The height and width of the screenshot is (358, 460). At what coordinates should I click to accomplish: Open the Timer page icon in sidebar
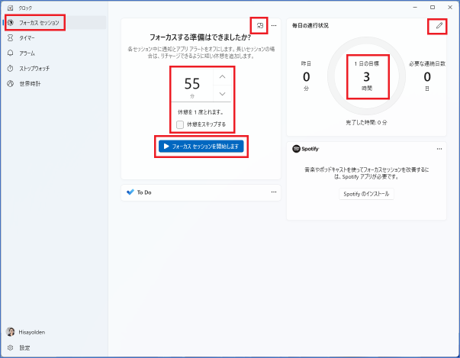10,37
